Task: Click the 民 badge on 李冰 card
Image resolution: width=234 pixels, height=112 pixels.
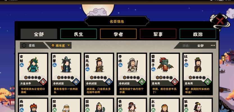Action: (x=142, y=82)
